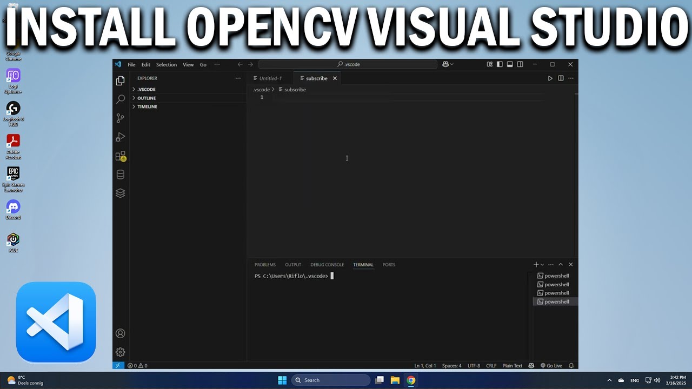
Task: Select the first powershell terminal in the list
Action: pos(555,276)
